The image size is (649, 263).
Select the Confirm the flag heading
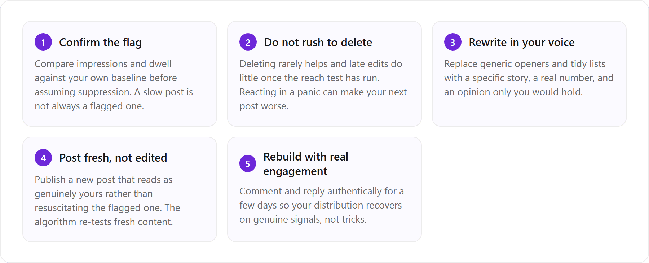[101, 43]
